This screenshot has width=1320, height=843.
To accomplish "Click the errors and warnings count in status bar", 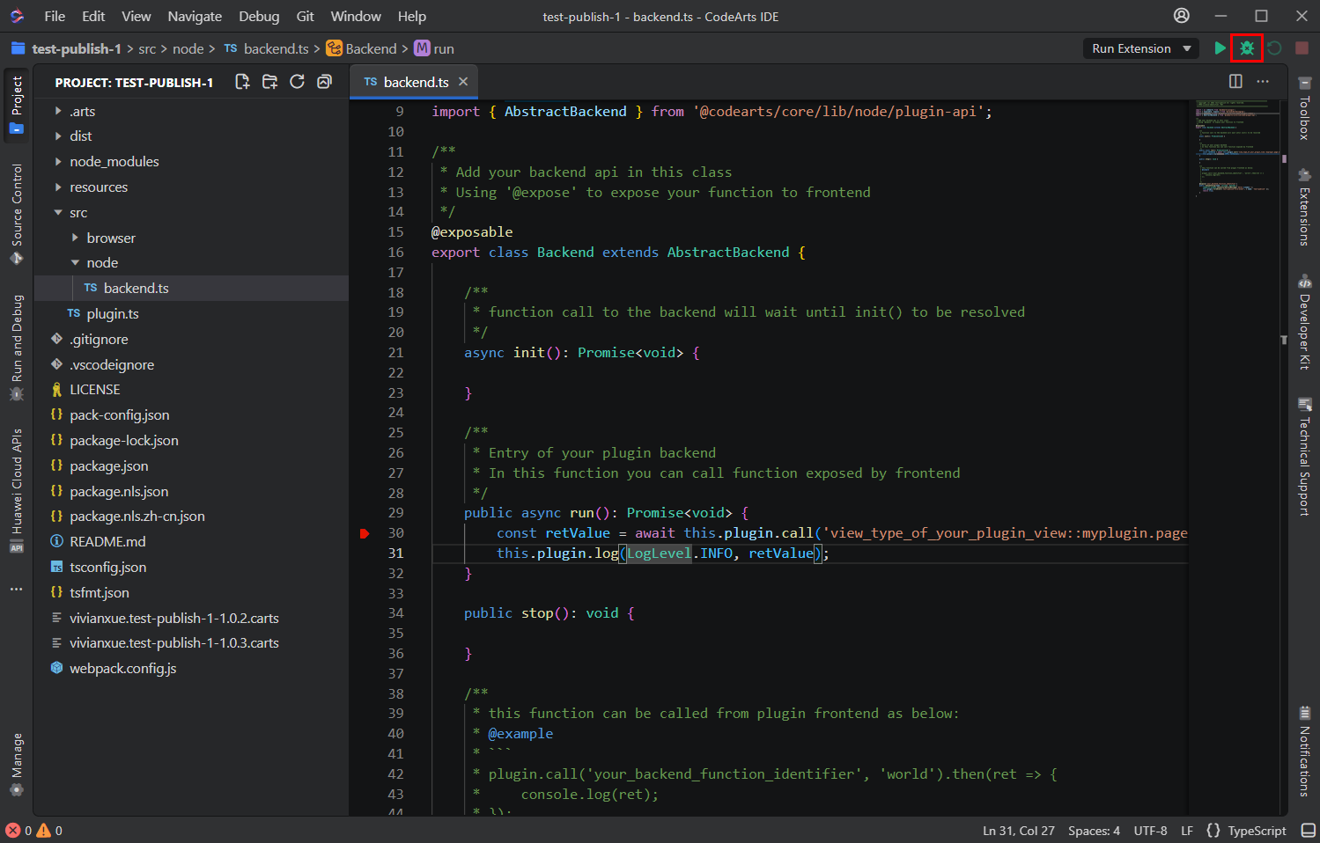I will [34, 830].
